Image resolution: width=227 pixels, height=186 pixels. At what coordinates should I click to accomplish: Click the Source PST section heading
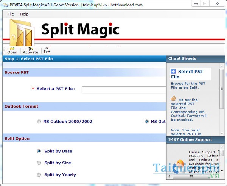(x=17, y=72)
